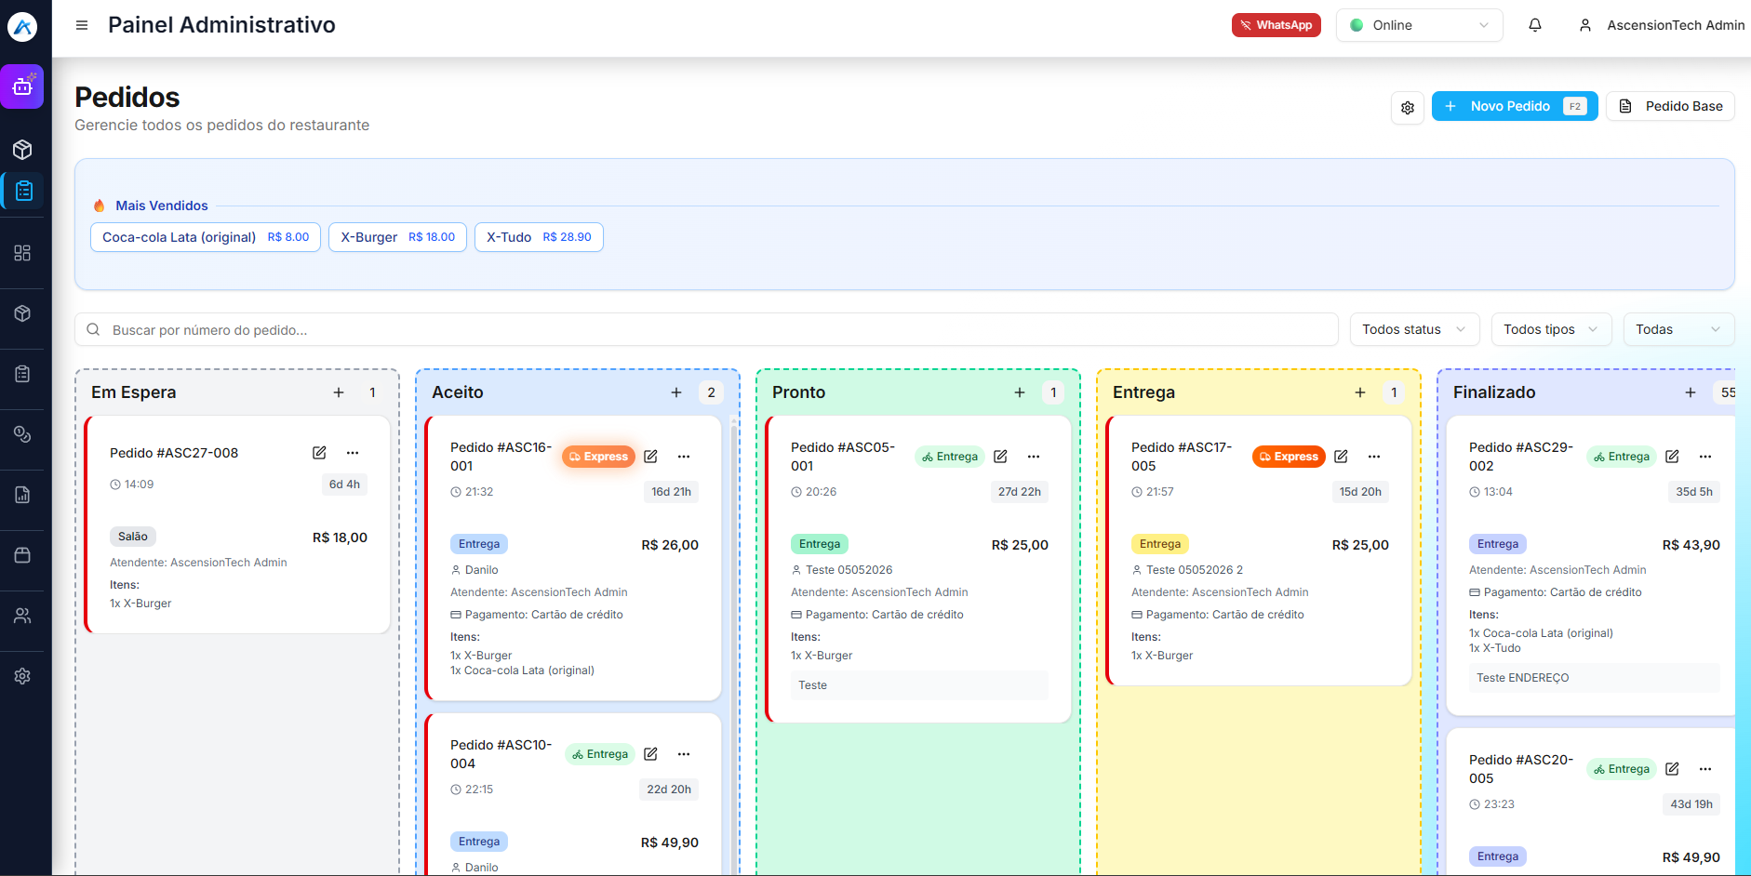Edit order #ASC10-004
The width and height of the screenshot is (1751, 876).
650,754
